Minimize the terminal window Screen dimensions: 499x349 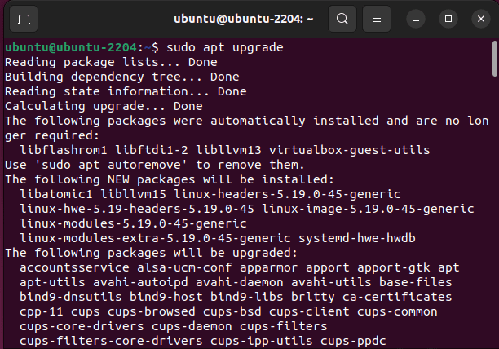pos(416,19)
